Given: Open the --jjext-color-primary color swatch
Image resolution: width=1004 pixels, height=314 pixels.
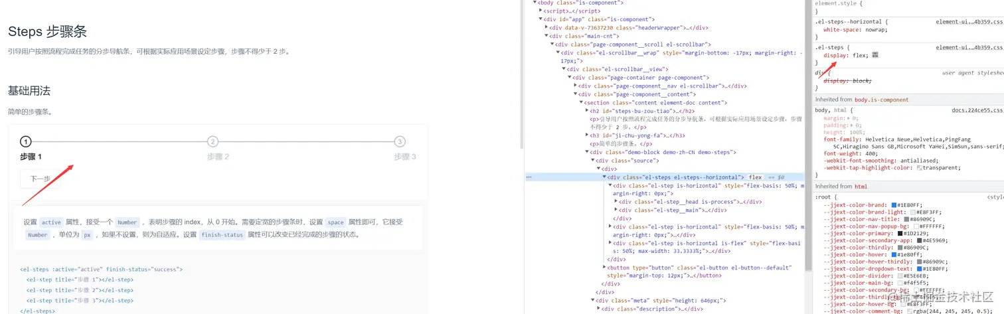Looking at the screenshot, I should (x=900, y=234).
